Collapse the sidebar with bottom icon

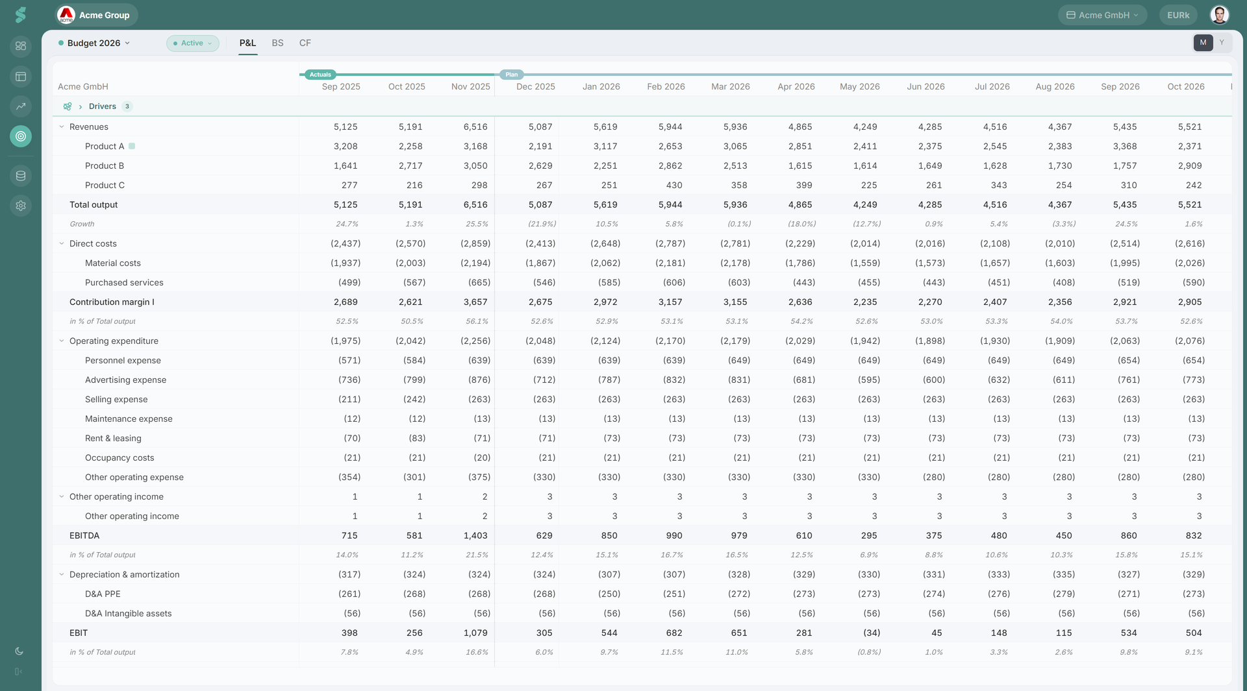point(19,672)
